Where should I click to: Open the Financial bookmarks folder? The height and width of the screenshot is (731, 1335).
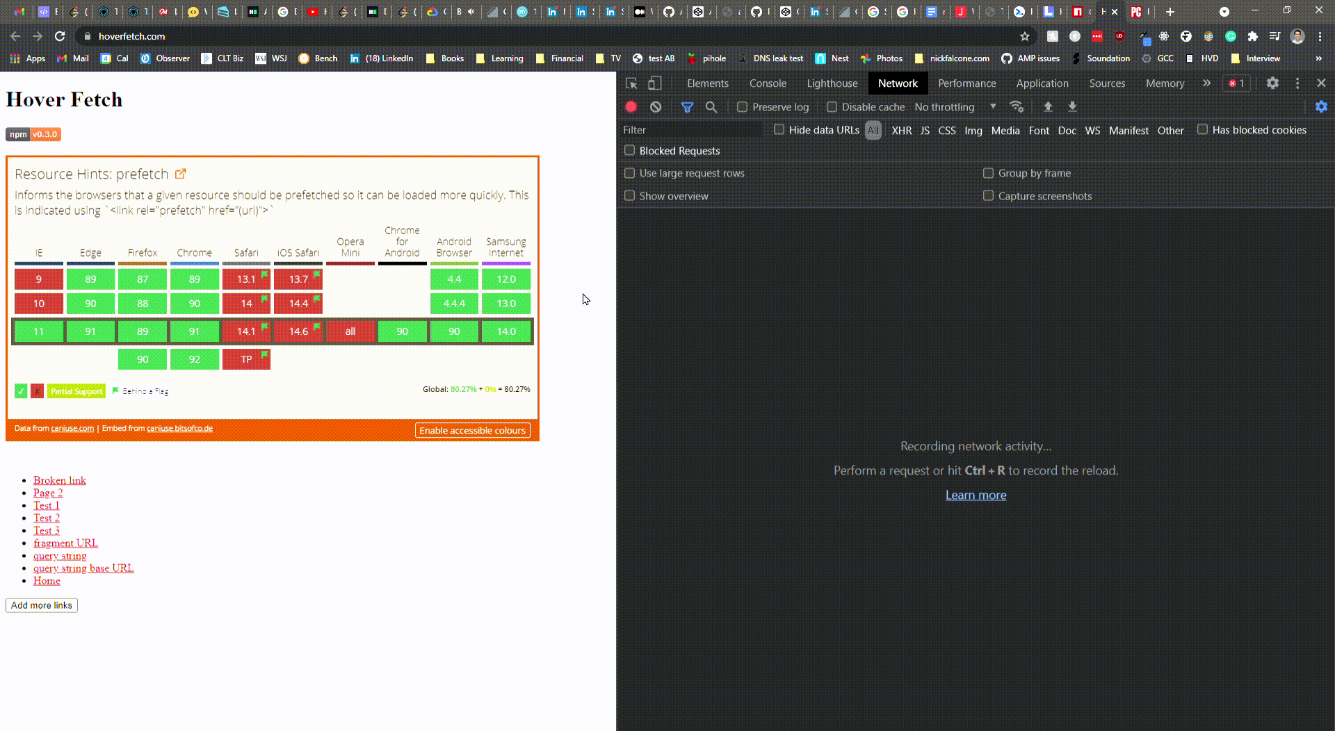(560, 58)
